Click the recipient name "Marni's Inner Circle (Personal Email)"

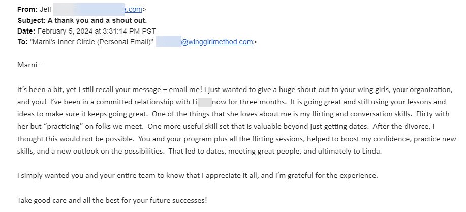[x=92, y=42]
